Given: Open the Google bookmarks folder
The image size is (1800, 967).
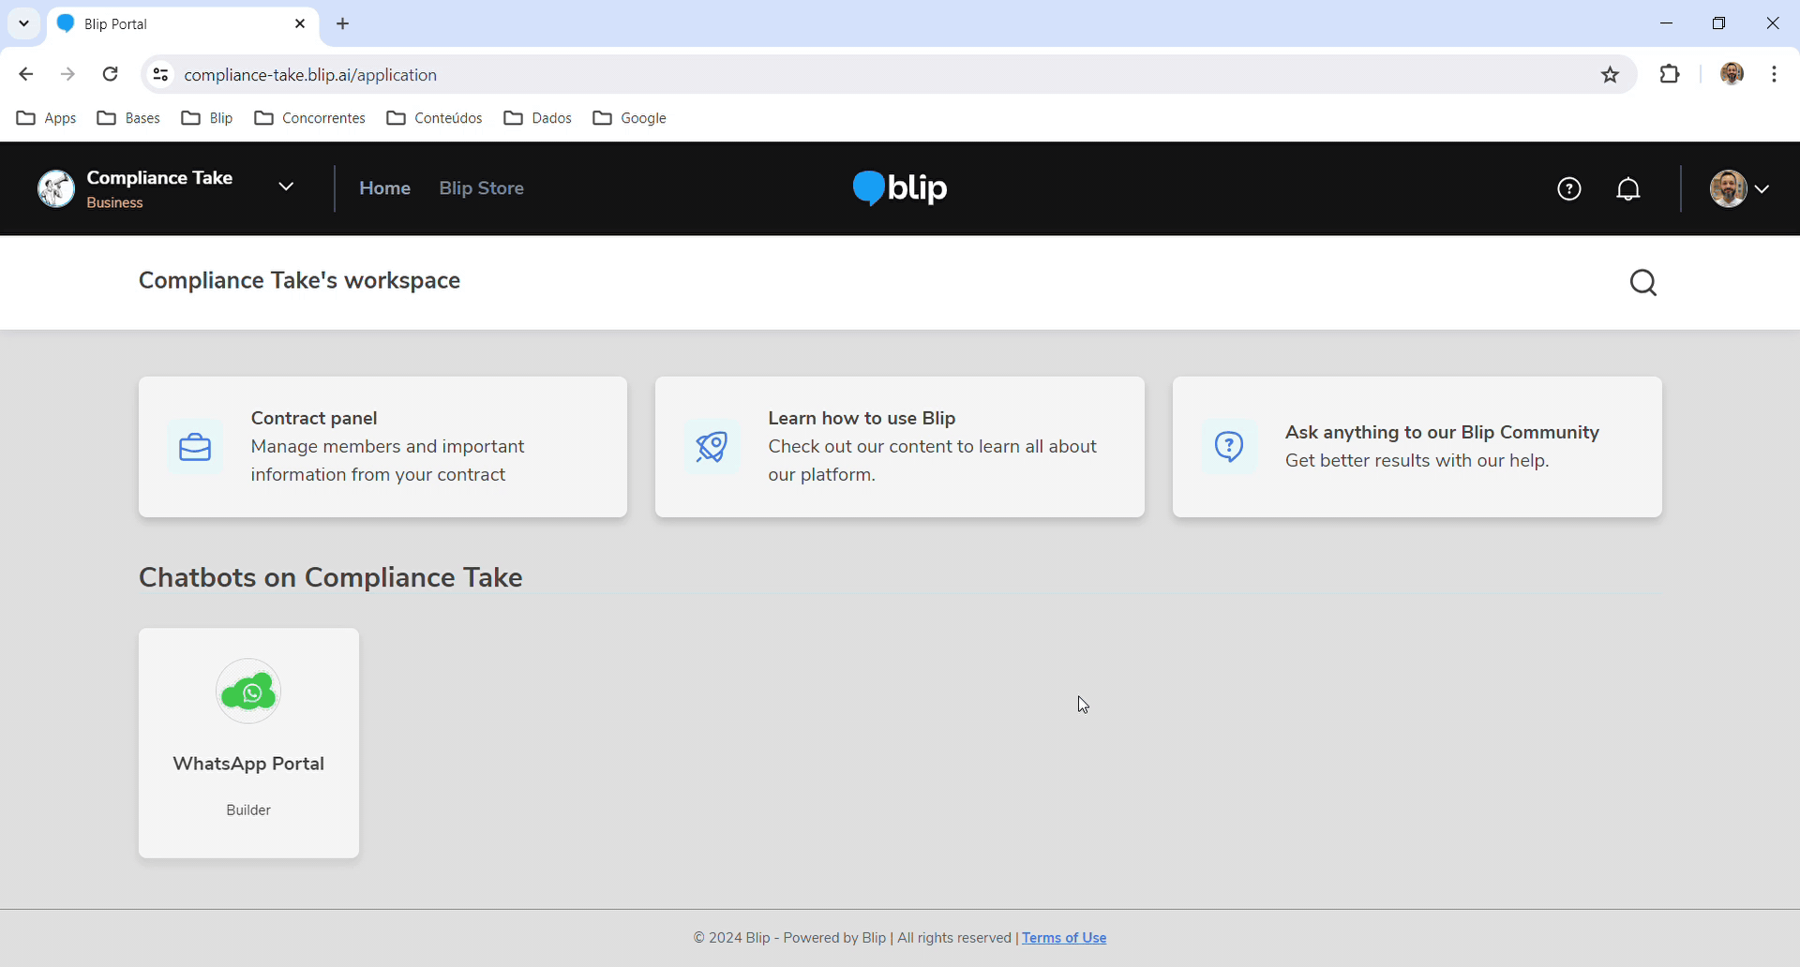Looking at the screenshot, I should point(629,118).
